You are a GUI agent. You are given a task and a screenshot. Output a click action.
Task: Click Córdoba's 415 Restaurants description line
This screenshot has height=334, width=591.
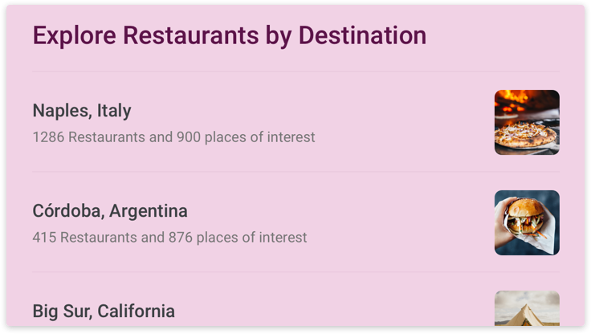coord(169,238)
